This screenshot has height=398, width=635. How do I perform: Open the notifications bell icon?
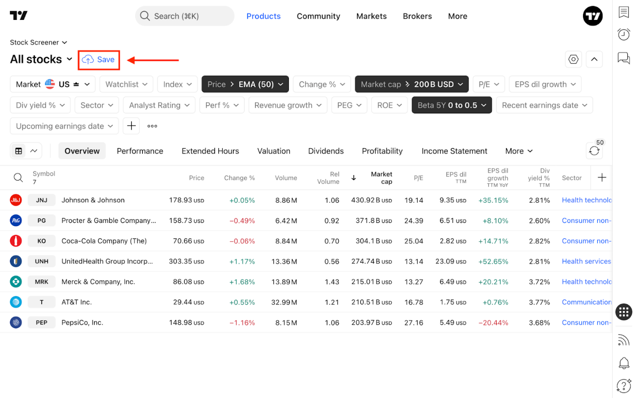point(623,363)
